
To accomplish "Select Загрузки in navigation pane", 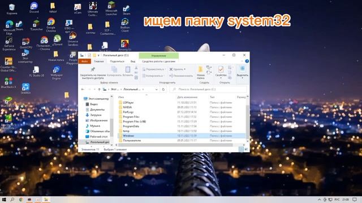I will tap(93, 115).
